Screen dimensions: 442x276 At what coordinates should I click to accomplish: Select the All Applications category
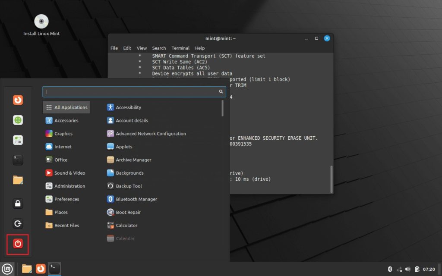point(66,107)
